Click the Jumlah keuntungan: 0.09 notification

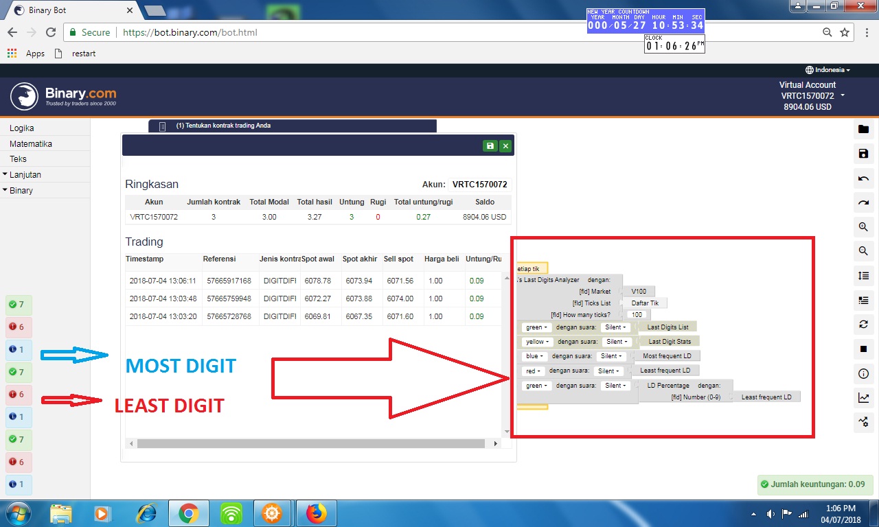tap(815, 484)
